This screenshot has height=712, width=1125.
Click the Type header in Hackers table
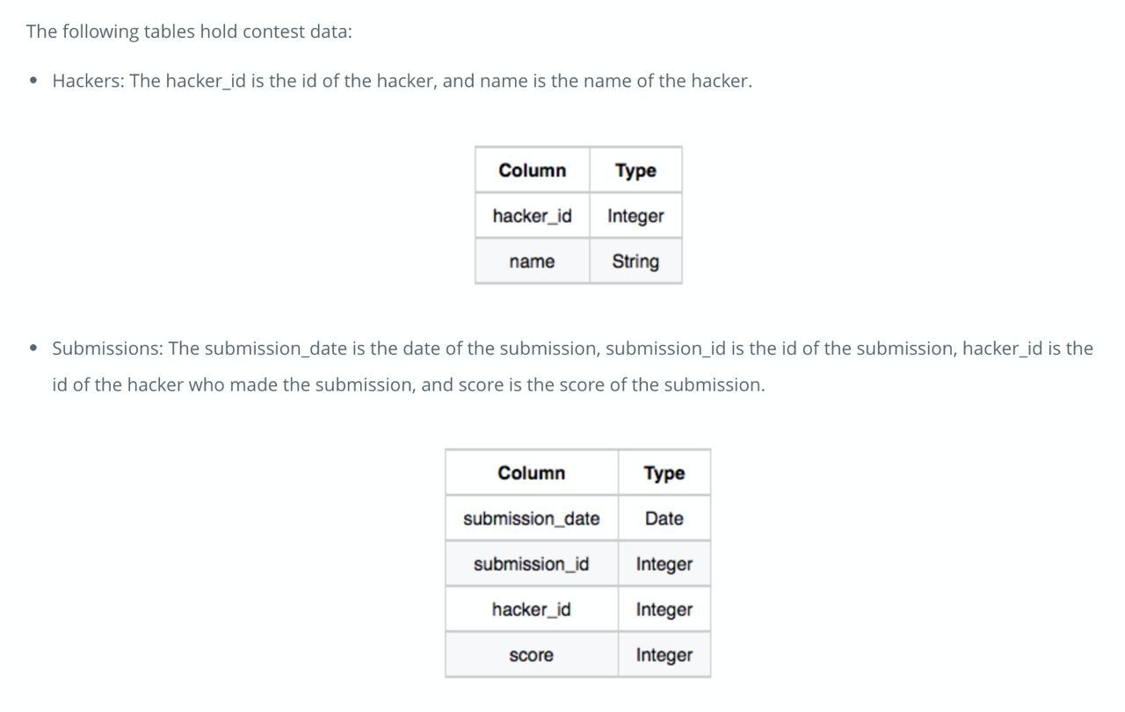pos(635,170)
